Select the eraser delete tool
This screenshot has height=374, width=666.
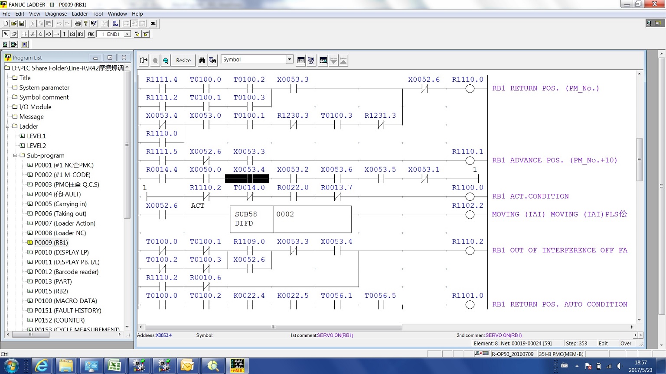click(14, 34)
